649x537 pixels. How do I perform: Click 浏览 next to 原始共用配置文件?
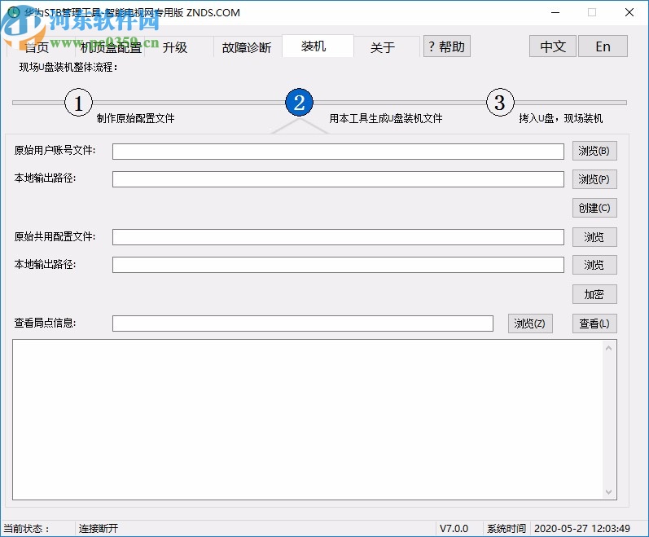[594, 237]
